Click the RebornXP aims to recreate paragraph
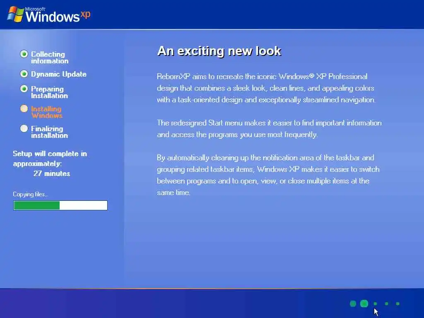Screen dimensions: 424x318 point(266,88)
